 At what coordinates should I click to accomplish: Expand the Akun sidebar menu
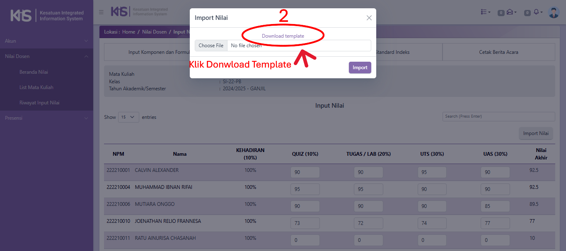point(46,41)
